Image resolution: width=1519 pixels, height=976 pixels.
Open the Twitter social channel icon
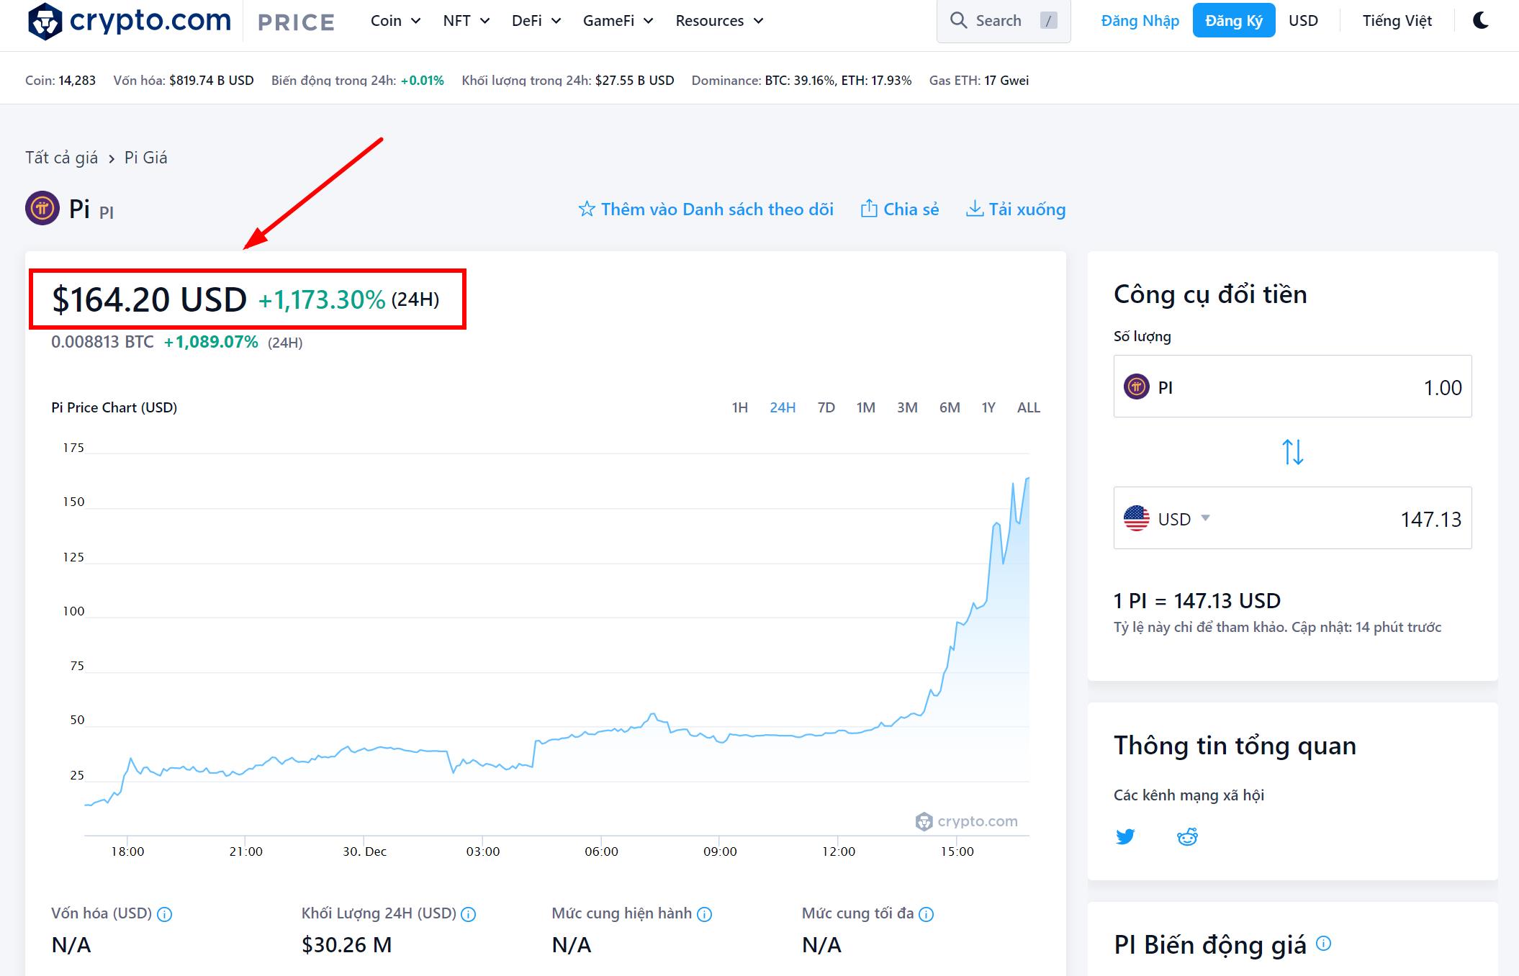(1125, 836)
